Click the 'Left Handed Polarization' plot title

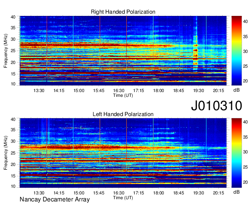click(123, 114)
